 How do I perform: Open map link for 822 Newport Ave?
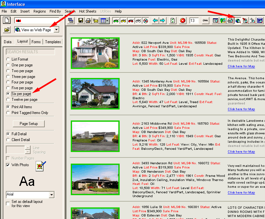[x=241, y=66]
